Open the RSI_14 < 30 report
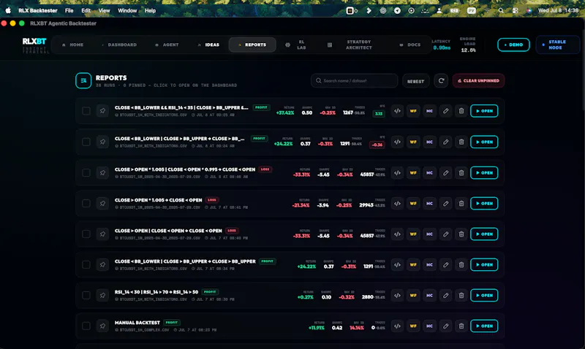This screenshot has height=349, width=585. (484, 296)
